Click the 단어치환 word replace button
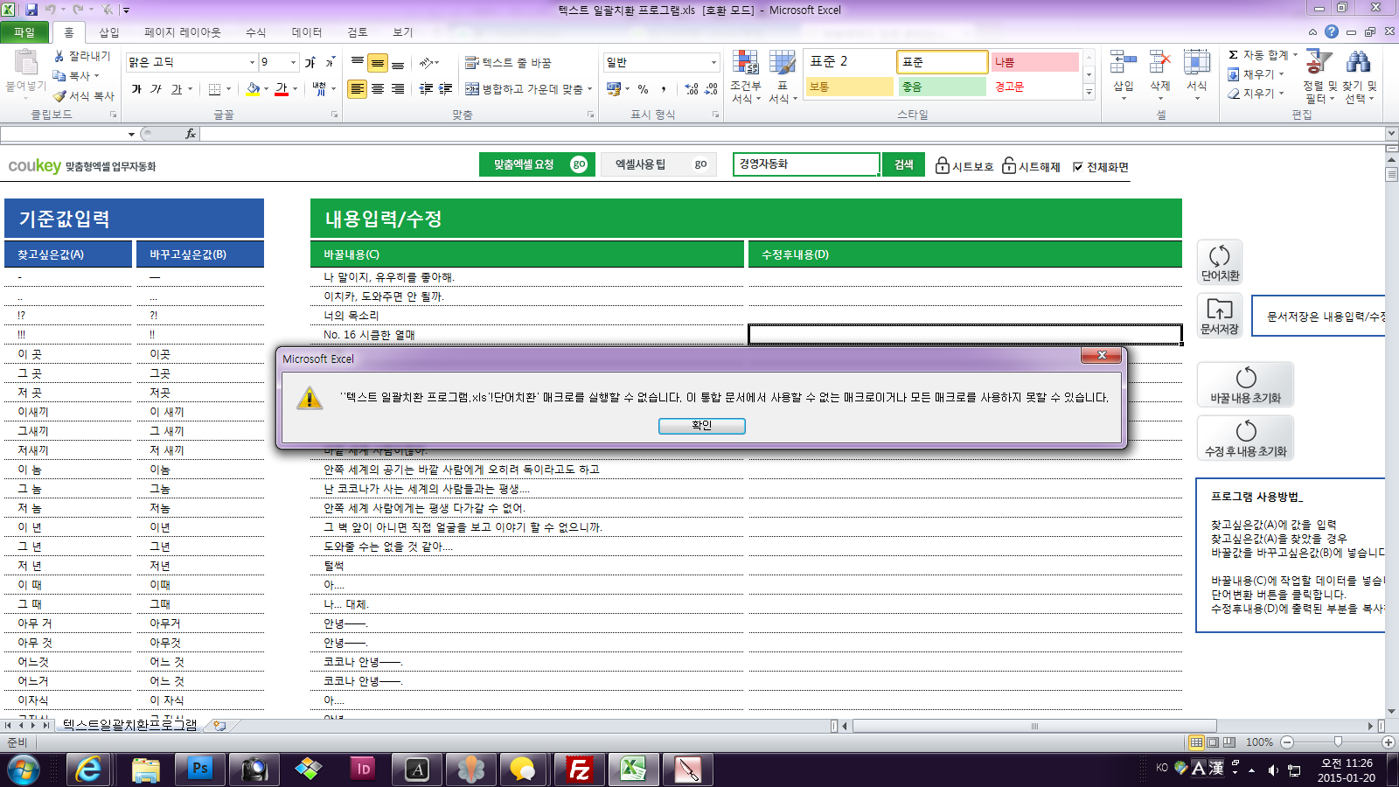The image size is (1399, 787). click(x=1220, y=262)
